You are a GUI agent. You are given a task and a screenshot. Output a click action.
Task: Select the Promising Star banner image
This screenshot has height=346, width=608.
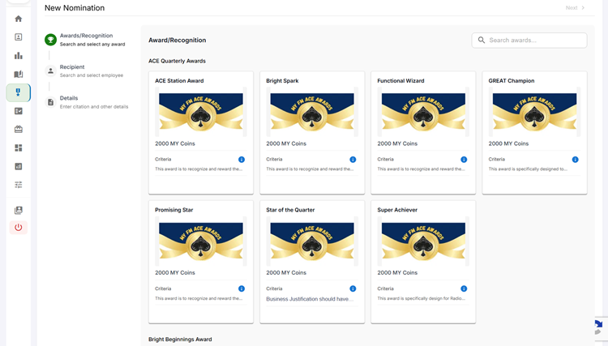click(x=201, y=241)
